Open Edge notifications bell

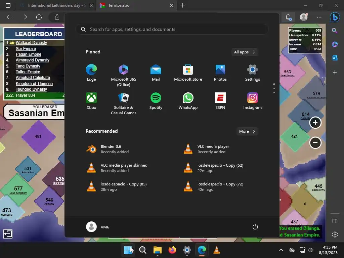288,17
